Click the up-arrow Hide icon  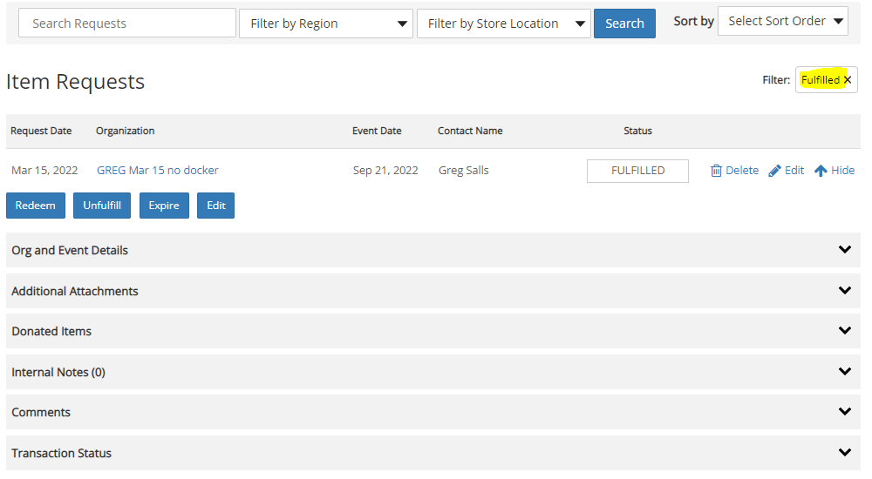(x=821, y=171)
